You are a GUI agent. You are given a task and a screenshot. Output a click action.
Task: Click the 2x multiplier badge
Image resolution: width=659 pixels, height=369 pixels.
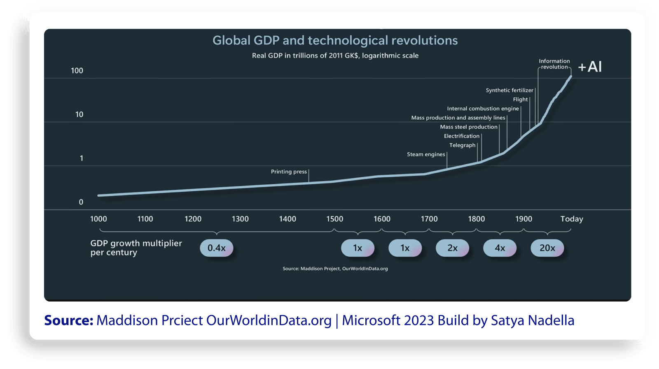[452, 248]
